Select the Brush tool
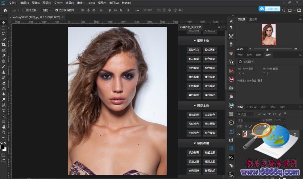Viewport: 303px width, 179px height. [x=4, y=67]
